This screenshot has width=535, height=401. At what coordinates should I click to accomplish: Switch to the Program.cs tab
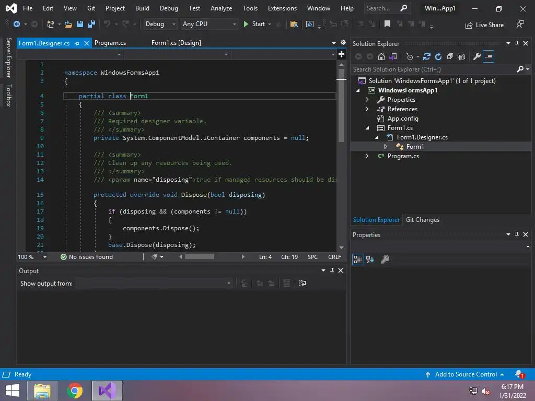point(110,43)
